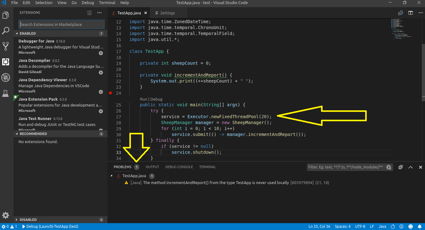Maximize the panel with the up chevron
This screenshot has width=425, height=230.
tap(411, 167)
